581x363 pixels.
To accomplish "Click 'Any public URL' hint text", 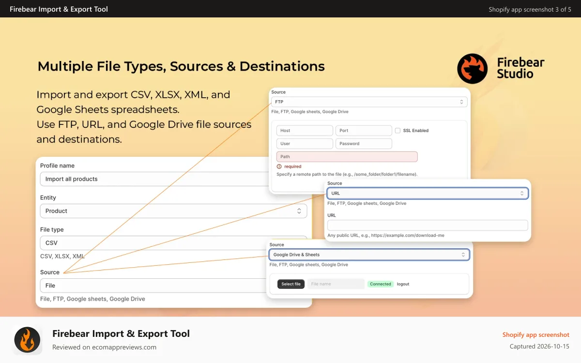I will pos(386,235).
